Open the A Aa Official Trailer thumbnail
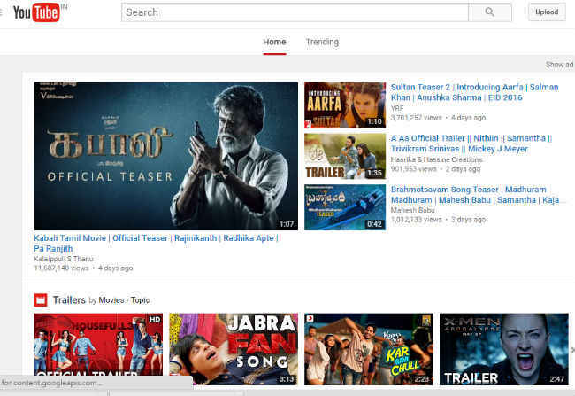 (344, 156)
